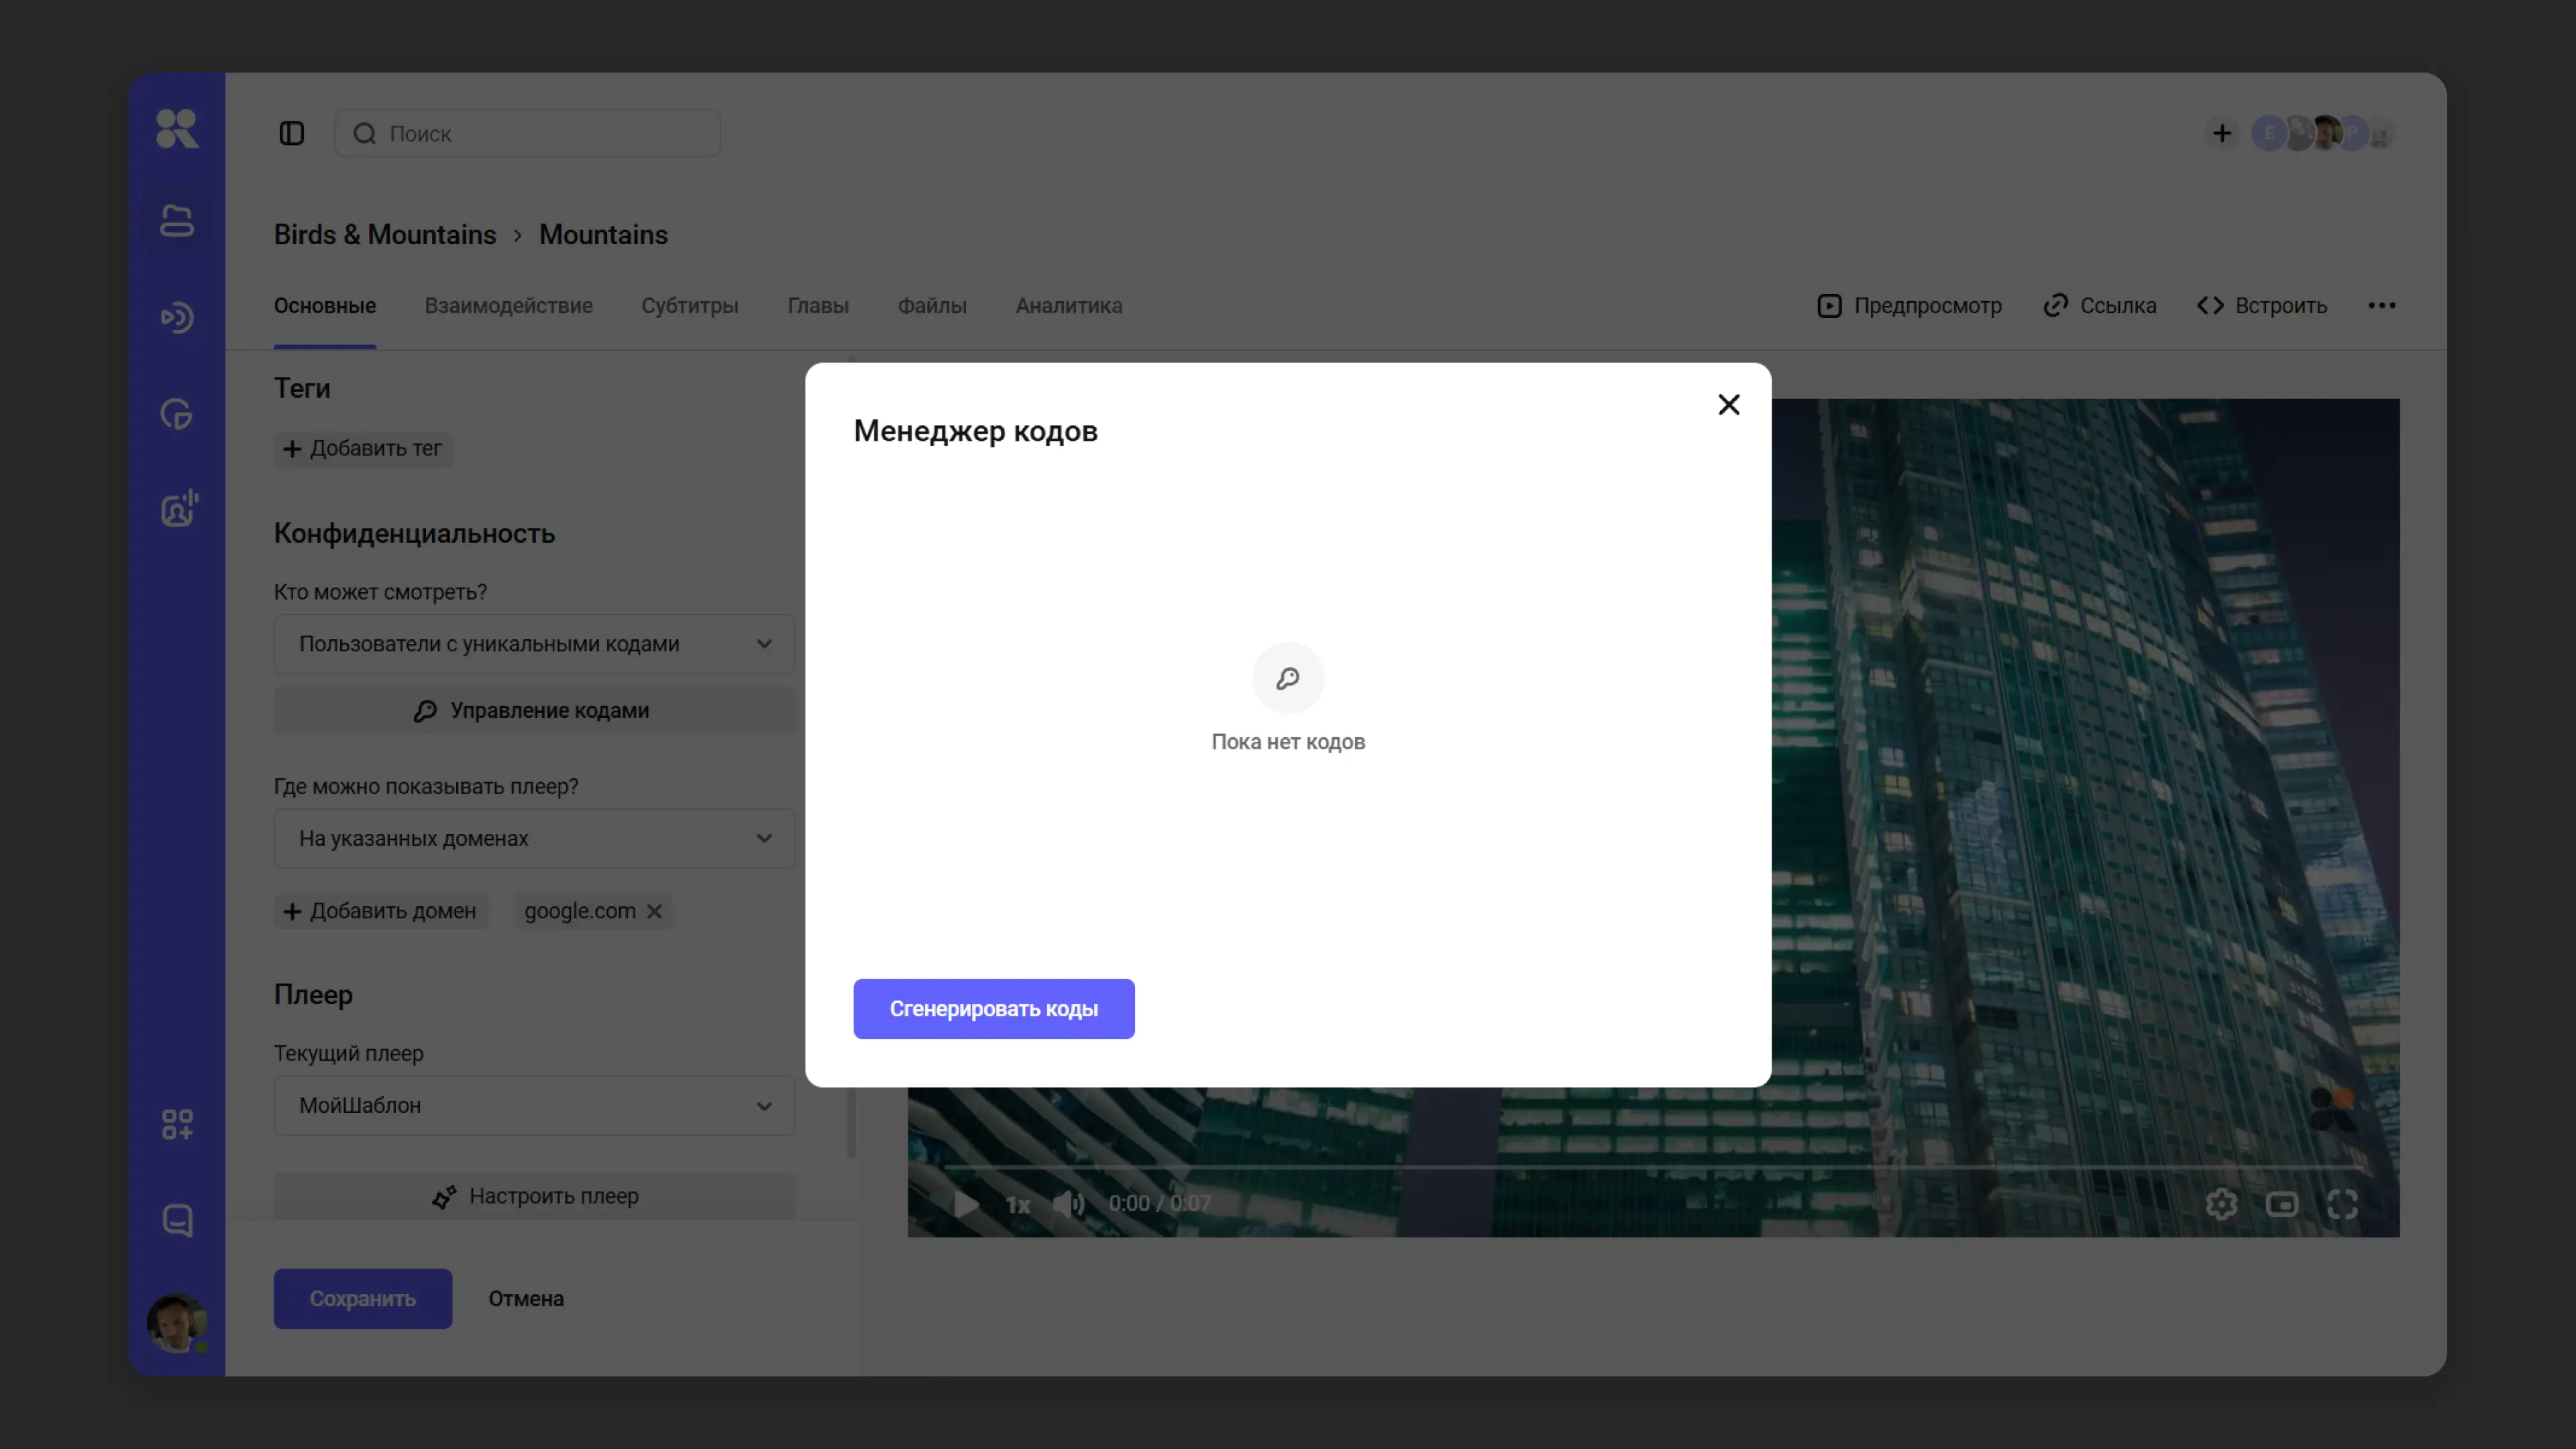Click the Сгенерировать коды button
The width and height of the screenshot is (2576, 1449).
pos(993,1008)
